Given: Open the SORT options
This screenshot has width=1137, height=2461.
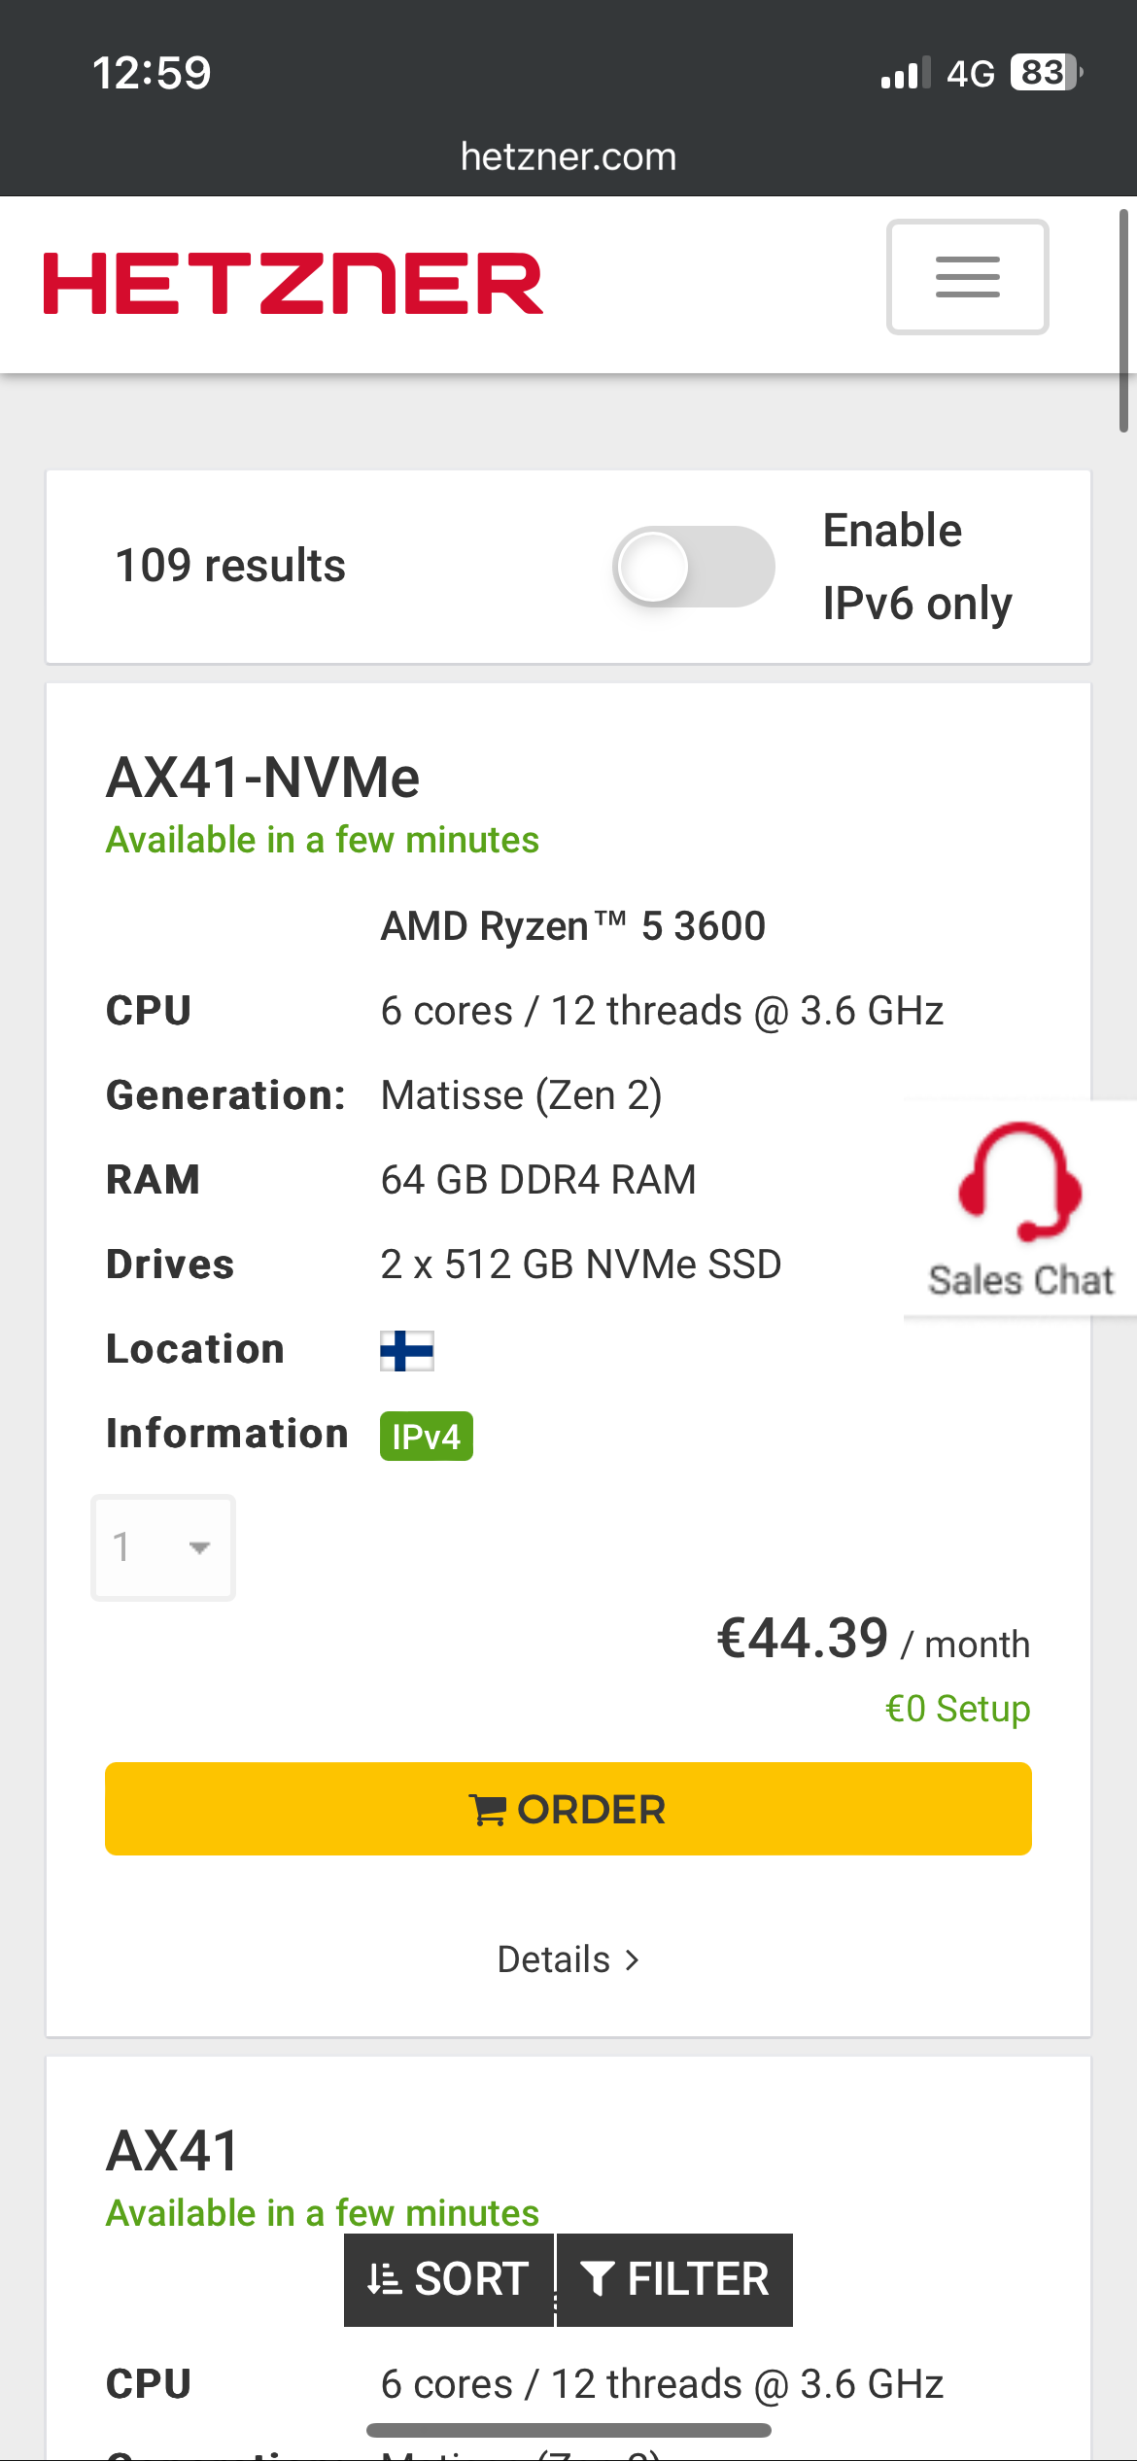Looking at the screenshot, I should [x=449, y=2279].
